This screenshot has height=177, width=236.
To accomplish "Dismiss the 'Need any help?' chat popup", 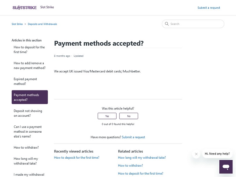I will click(x=196, y=154).
